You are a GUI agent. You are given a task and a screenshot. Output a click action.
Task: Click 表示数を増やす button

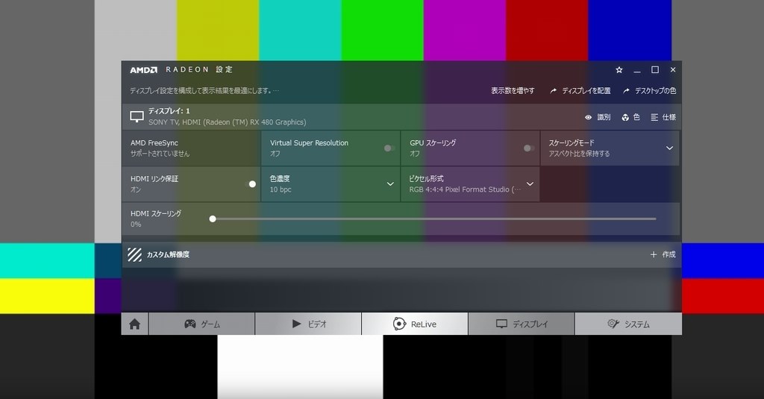[x=513, y=91]
